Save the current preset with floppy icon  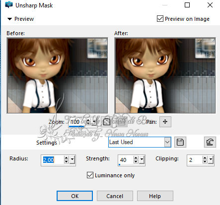coord(180,142)
